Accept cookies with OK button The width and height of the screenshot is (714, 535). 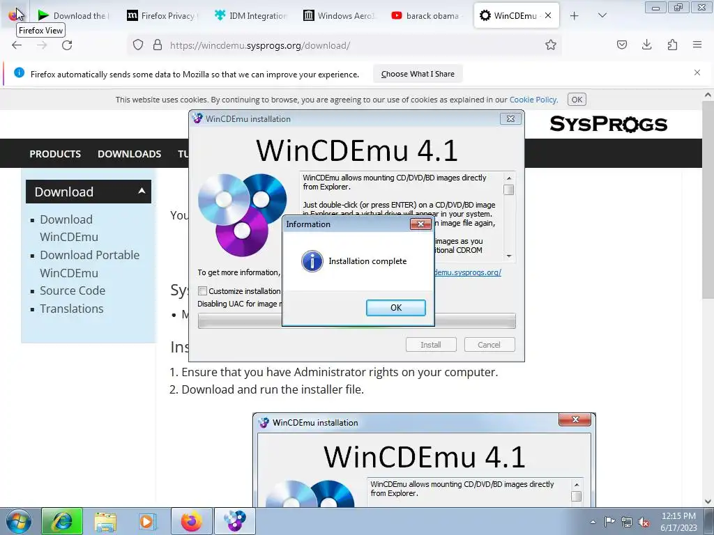(x=577, y=100)
